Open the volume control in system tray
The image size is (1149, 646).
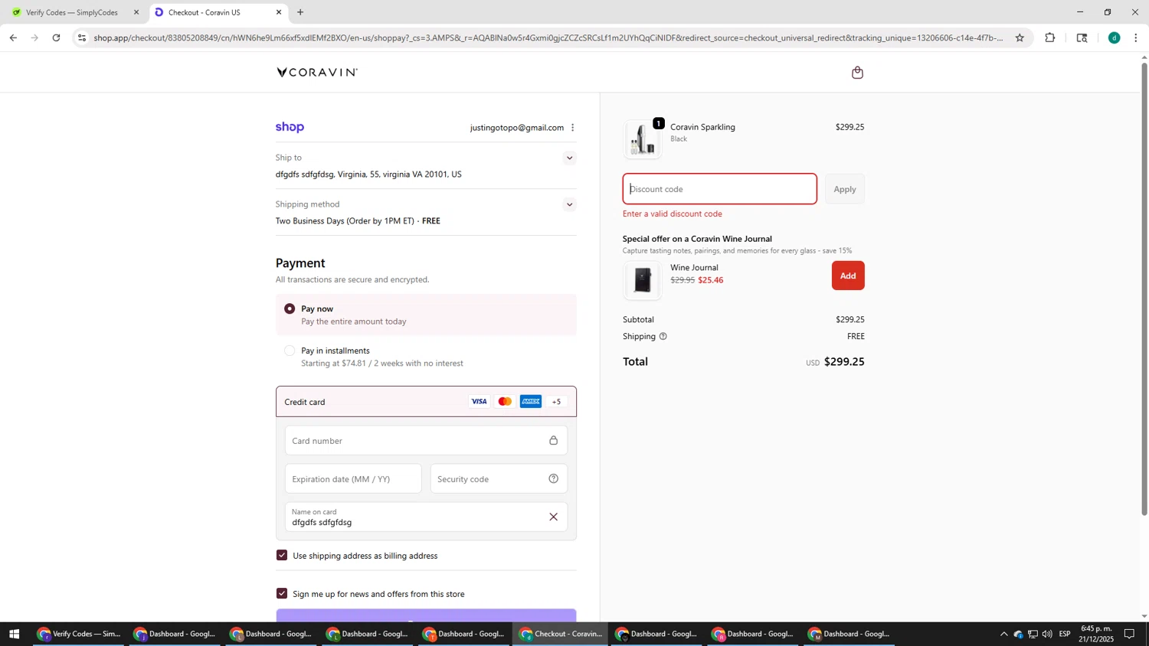coord(1046,634)
